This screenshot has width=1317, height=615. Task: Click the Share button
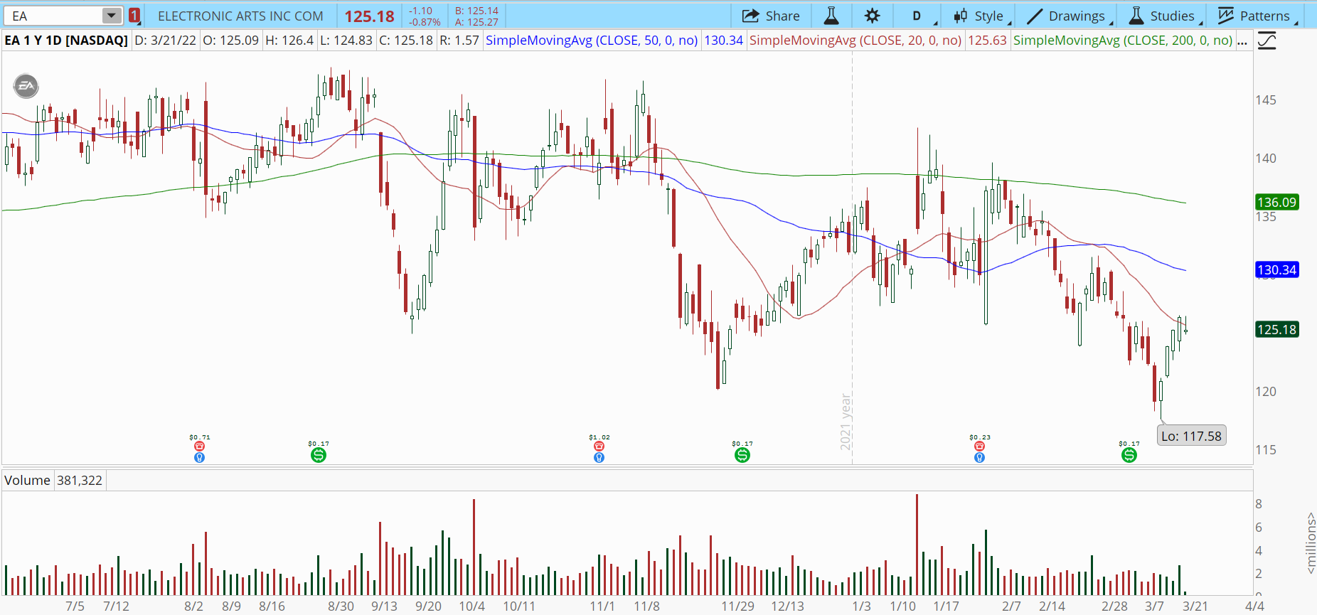tap(771, 16)
